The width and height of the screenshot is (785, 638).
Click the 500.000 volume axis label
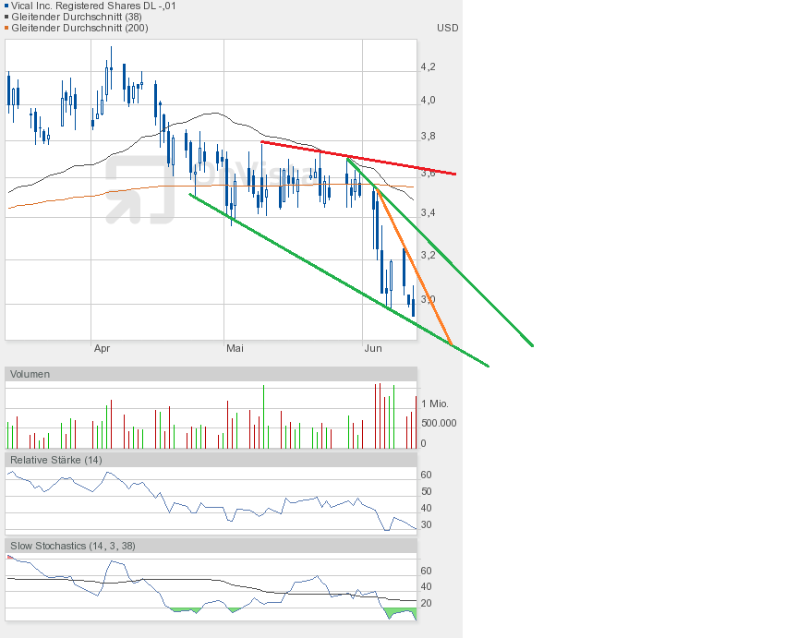(439, 423)
